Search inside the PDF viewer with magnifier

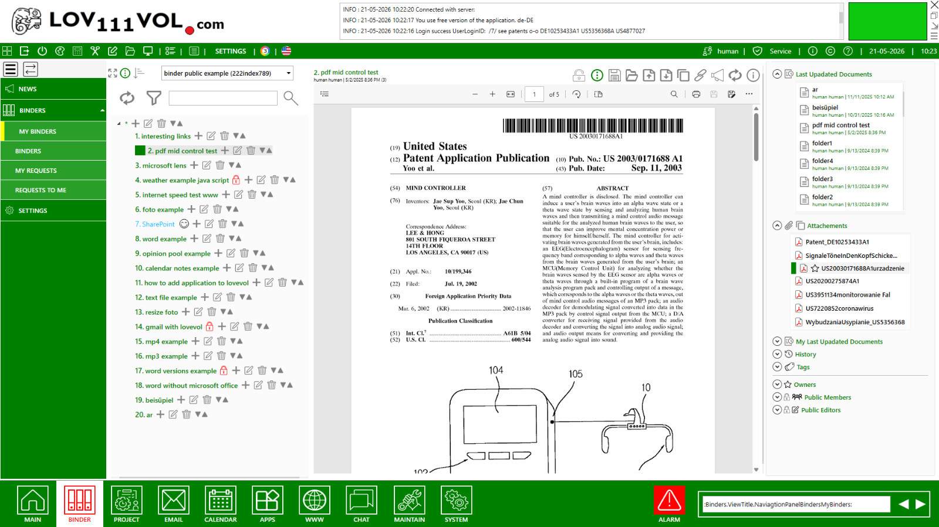point(674,94)
